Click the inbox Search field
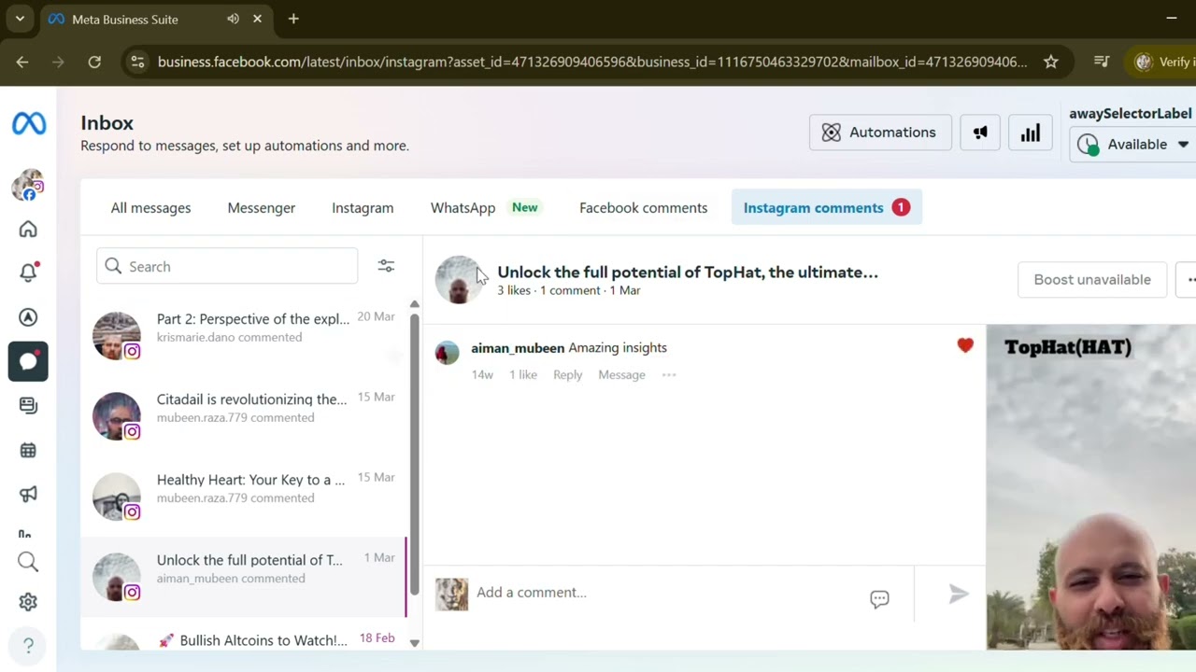Viewport: 1196px width, 672px height. tap(227, 266)
